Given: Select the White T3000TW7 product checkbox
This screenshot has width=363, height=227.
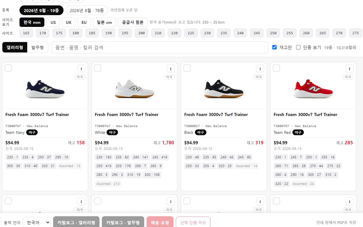Looking at the screenshot, I should point(98,68).
